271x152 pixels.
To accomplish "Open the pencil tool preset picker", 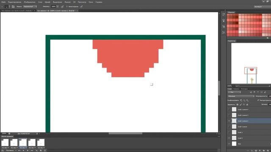I will pos(2,7).
